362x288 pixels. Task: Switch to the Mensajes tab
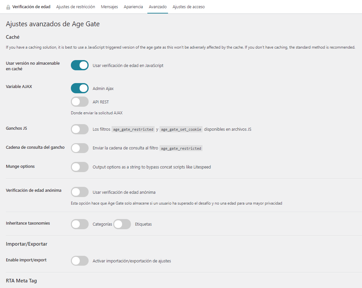click(x=109, y=7)
